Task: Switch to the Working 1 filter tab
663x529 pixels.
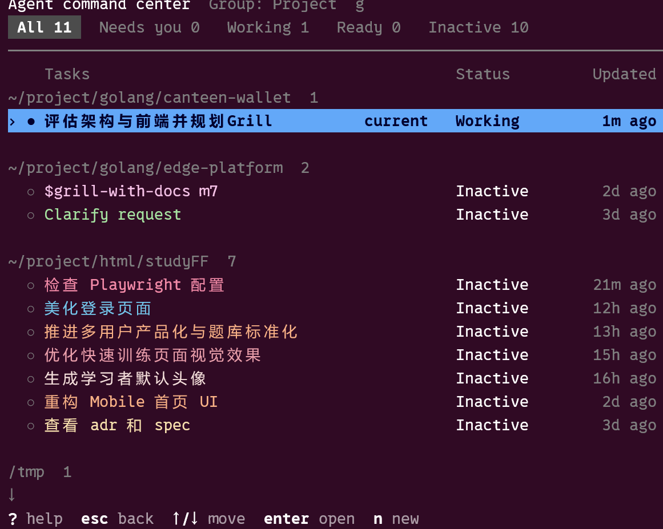Action: [x=268, y=27]
